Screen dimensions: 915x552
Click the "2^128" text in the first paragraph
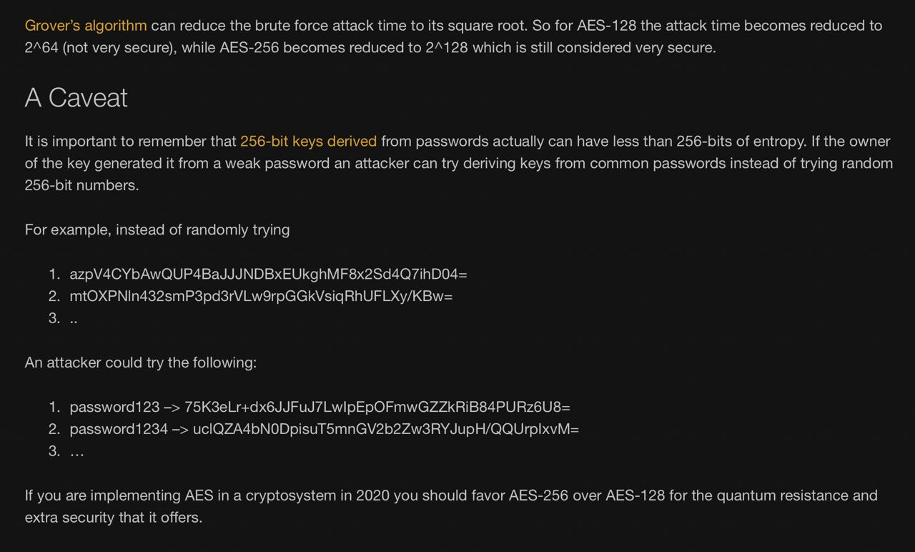click(446, 48)
